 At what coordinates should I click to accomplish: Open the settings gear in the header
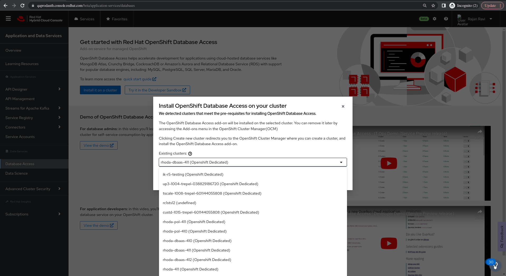(x=435, y=19)
